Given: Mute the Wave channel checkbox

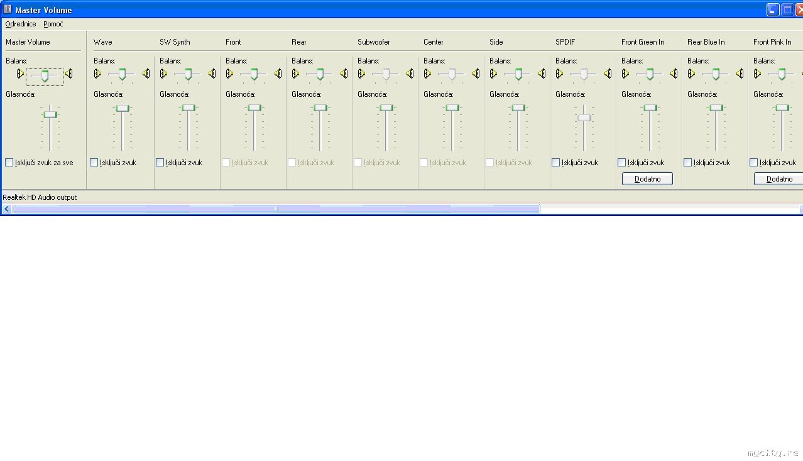Looking at the screenshot, I should [94, 163].
